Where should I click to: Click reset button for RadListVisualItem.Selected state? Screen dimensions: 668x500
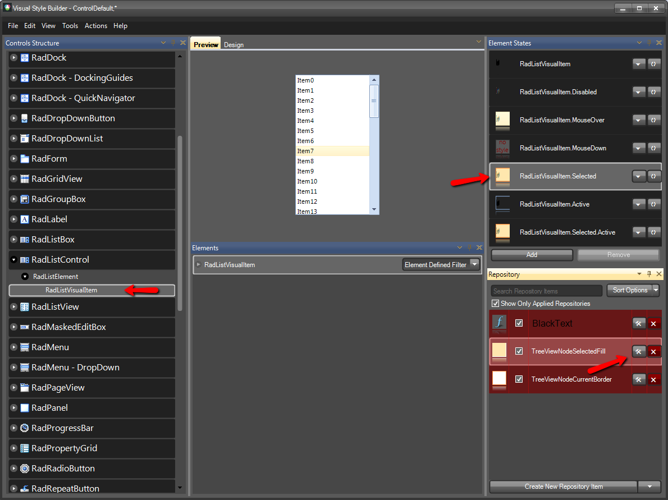coord(653,176)
